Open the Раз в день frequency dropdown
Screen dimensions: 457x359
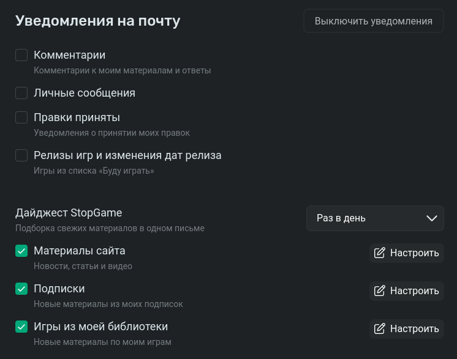point(374,218)
